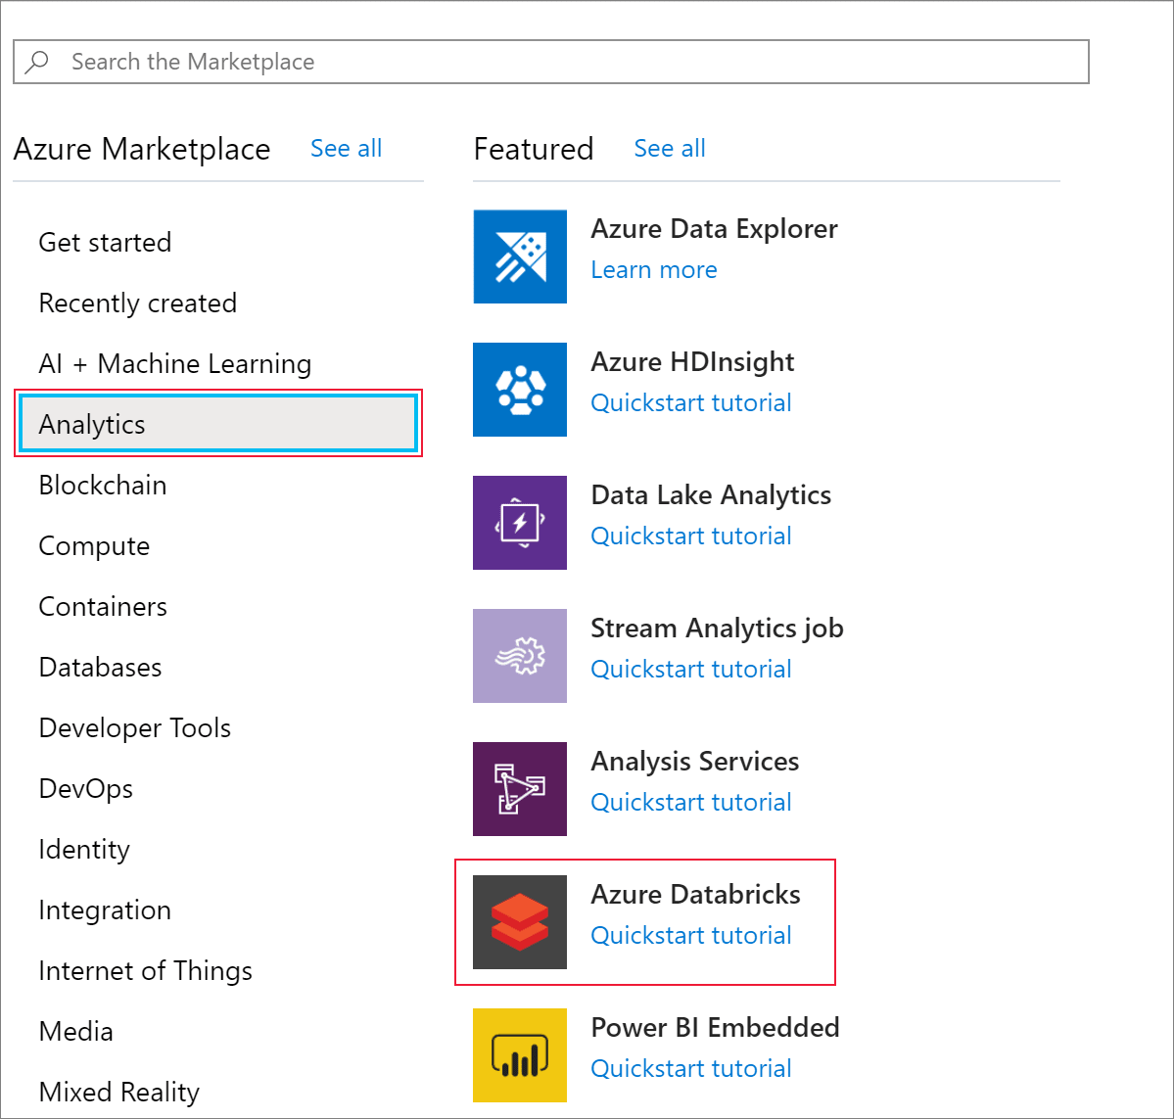Click the Search the Marketplace field
Screen dimensions: 1174x1119
pos(392,61)
